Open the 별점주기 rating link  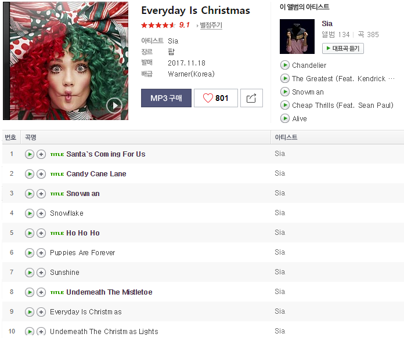211,25
